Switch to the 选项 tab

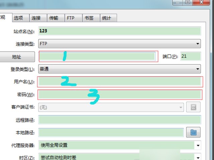tap(21, 18)
